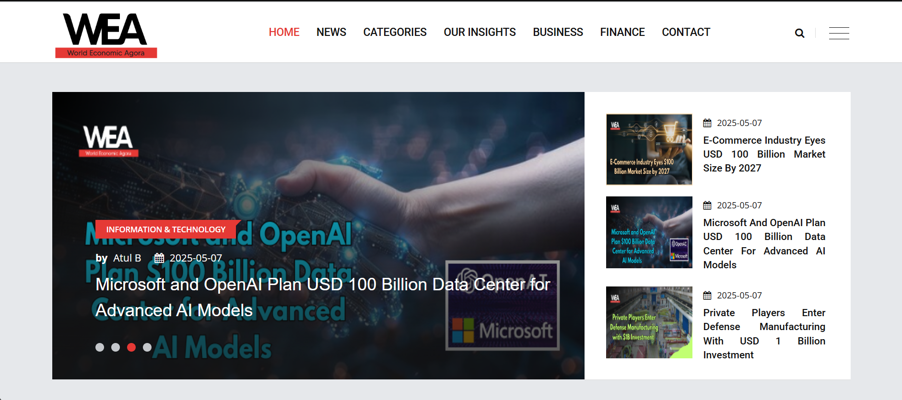
Task: Open the hamburger menu icon
Action: click(x=839, y=33)
